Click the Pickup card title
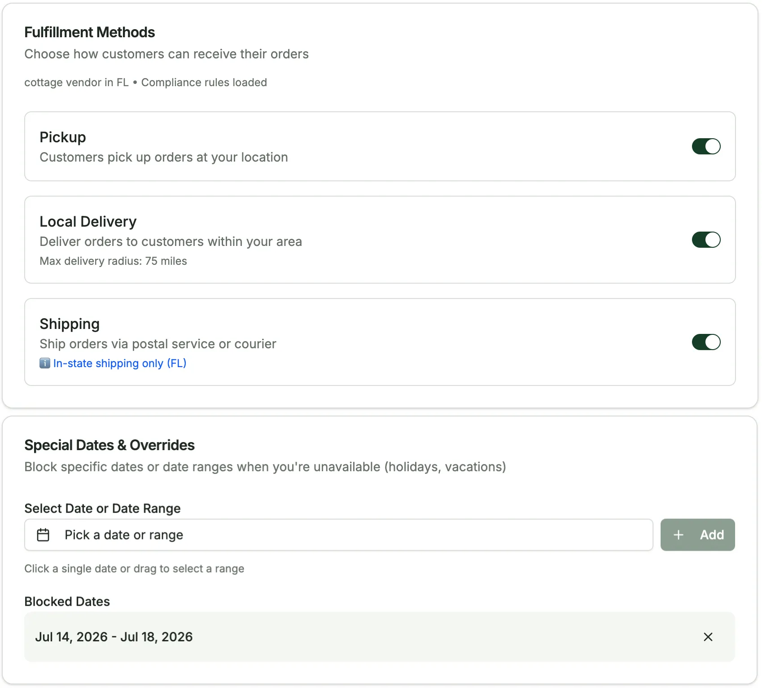The width and height of the screenshot is (762, 688). point(63,137)
